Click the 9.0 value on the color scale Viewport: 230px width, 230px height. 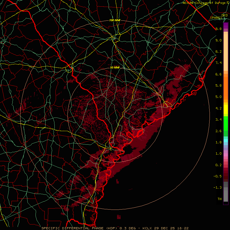(218, 40)
